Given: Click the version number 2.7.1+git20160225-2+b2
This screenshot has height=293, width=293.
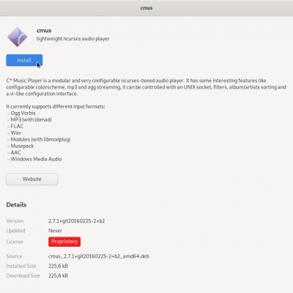Looking at the screenshot, I should point(76,221).
